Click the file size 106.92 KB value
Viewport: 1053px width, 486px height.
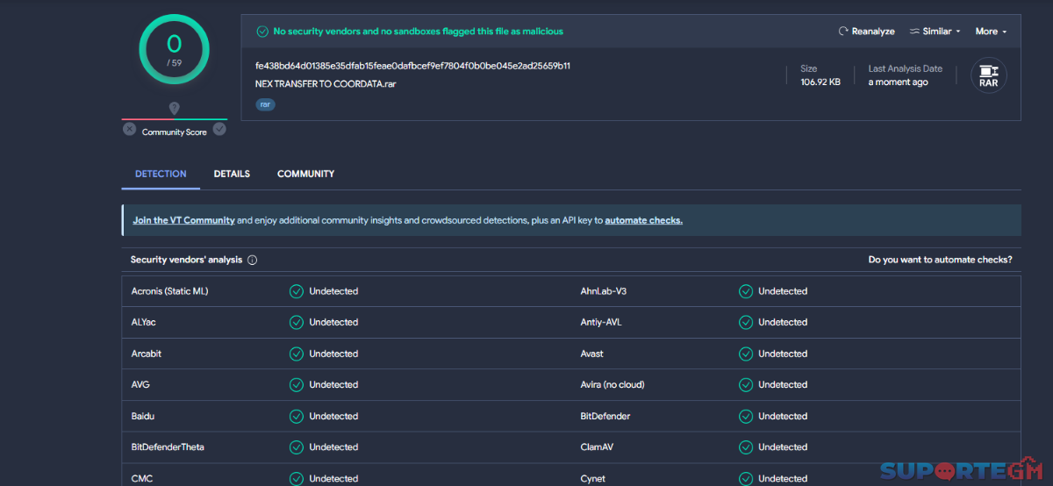[820, 82]
